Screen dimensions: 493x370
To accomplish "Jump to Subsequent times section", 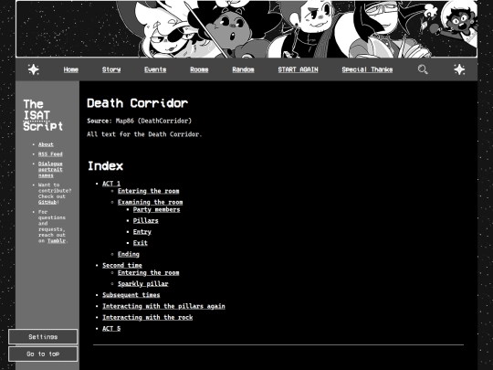I will [x=131, y=295].
